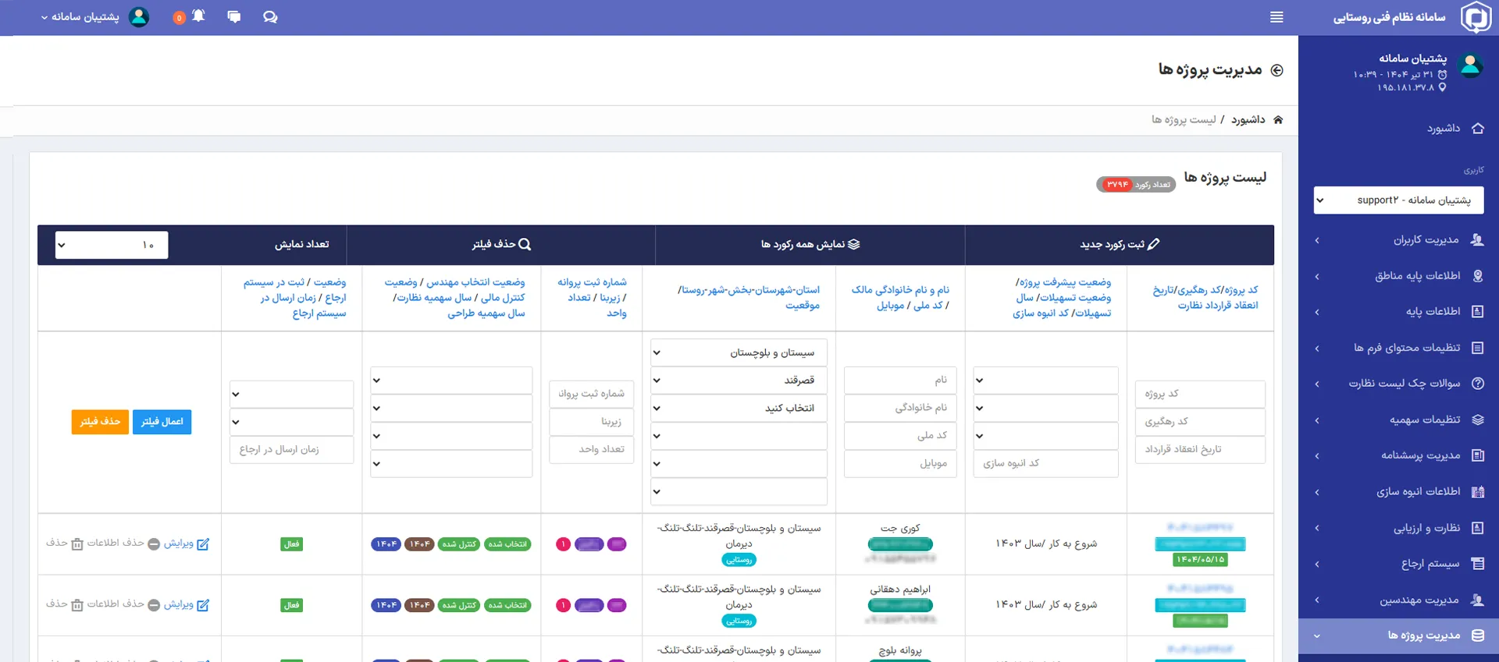Click the اطلاعات پایه مناطق location icon
Viewport: 1499px width, 662px height.
tap(1478, 276)
